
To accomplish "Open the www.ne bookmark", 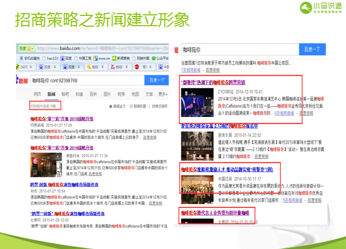I will pyautogui.click(x=101, y=58).
